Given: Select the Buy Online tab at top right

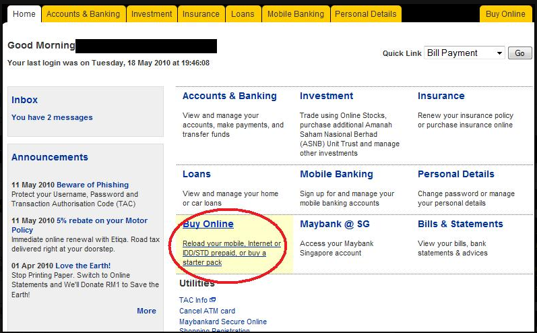Looking at the screenshot, I should (x=505, y=14).
